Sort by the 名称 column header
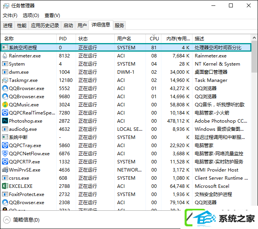 pyautogui.click(x=29, y=39)
